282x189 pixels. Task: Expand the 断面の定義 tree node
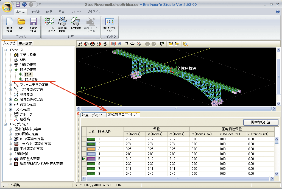pyautogui.click(x=10, y=65)
